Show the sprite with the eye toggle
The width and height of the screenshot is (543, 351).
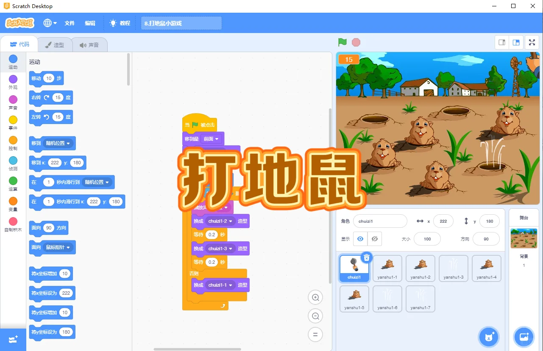[359, 239]
